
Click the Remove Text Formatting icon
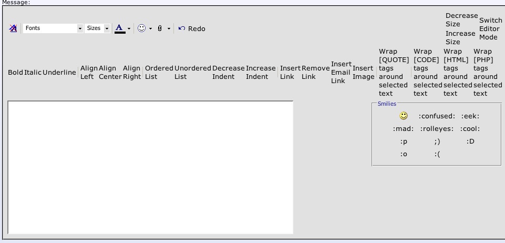pos(13,28)
